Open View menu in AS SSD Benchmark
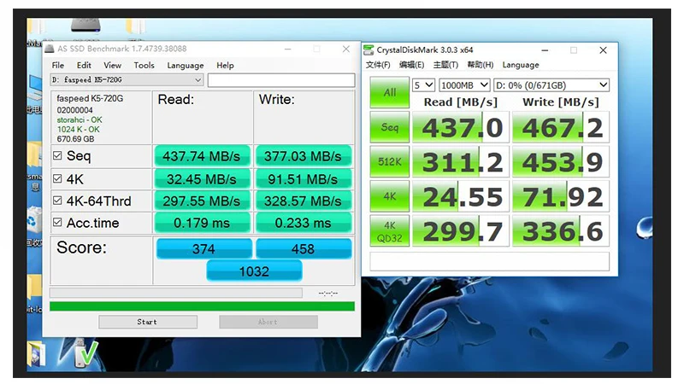This screenshot has height=384, width=684. 112,66
